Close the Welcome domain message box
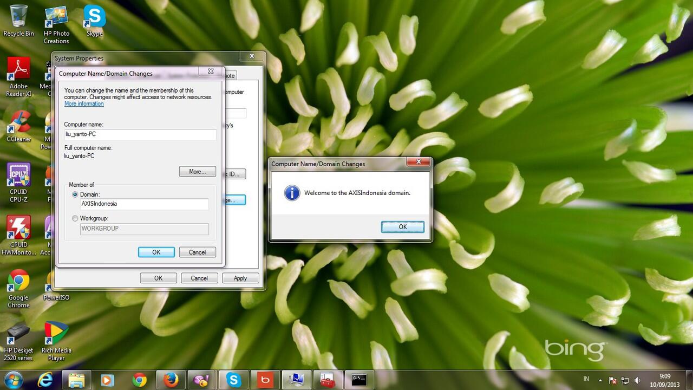The width and height of the screenshot is (693, 390). 419,161
